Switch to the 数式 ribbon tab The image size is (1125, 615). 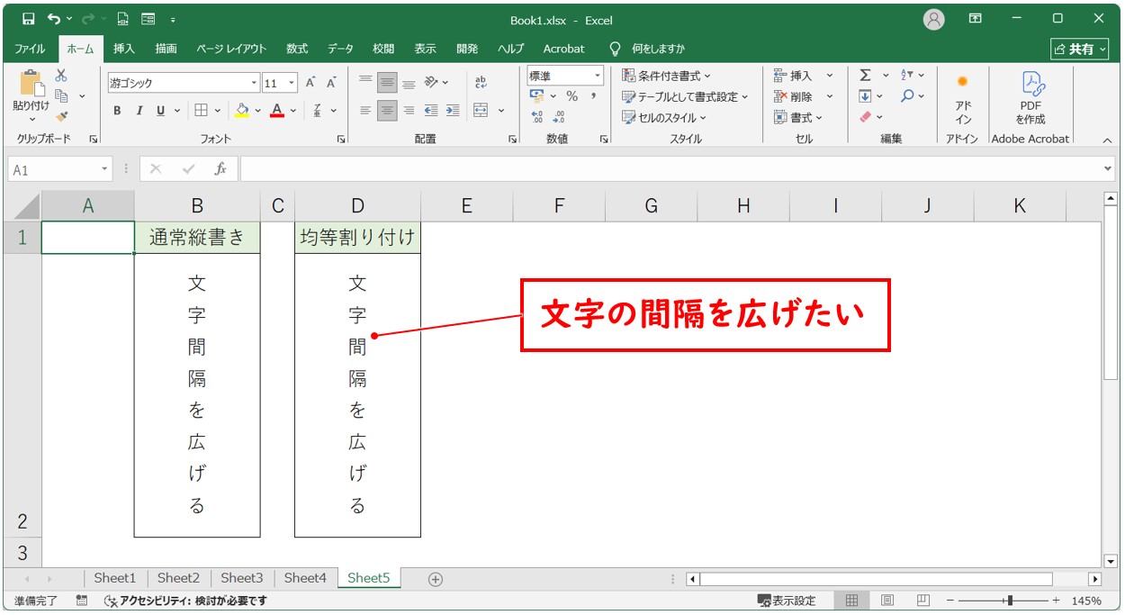297,49
